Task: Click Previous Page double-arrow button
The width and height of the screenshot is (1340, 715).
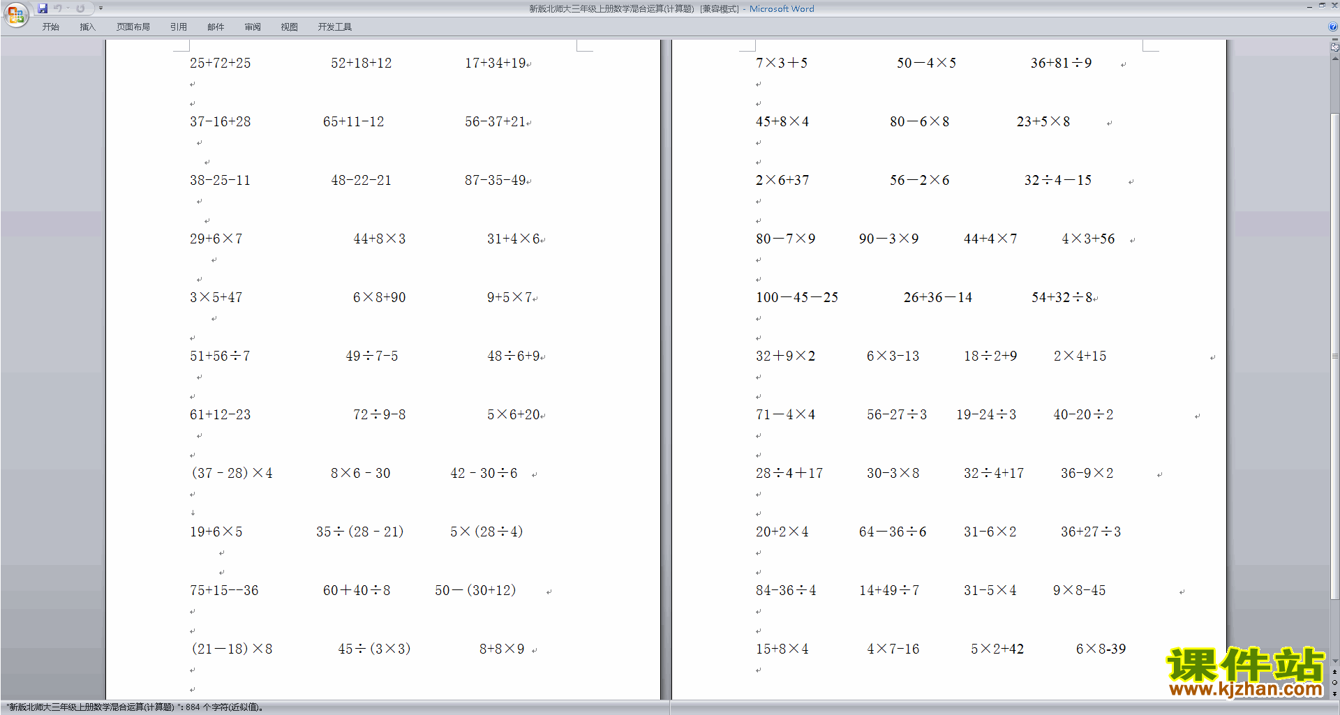Action: [1334, 672]
